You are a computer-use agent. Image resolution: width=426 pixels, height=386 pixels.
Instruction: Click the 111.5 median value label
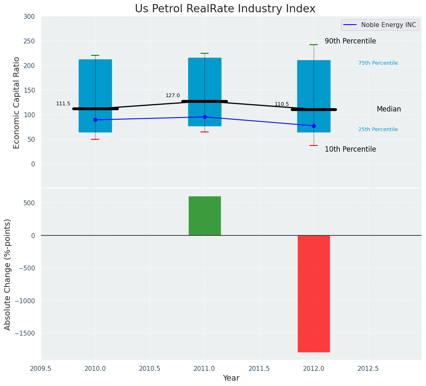click(x=63, y=104)
